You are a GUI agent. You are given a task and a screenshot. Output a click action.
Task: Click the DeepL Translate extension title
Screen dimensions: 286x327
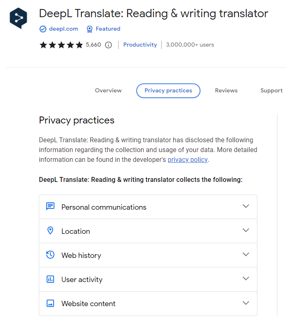(x=153, y=14)
